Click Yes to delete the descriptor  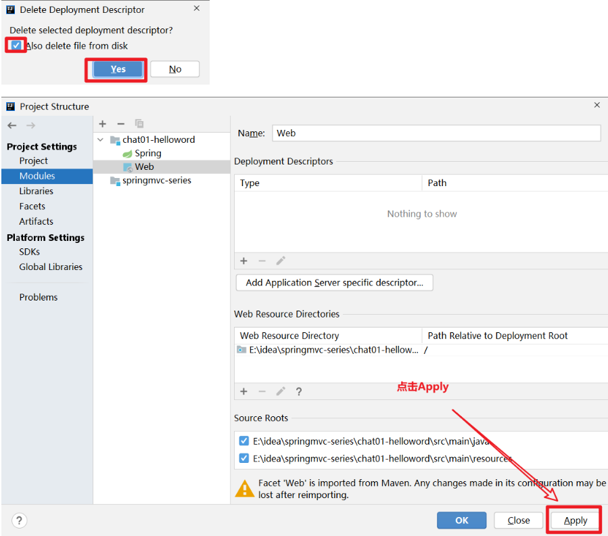point(118,69)
